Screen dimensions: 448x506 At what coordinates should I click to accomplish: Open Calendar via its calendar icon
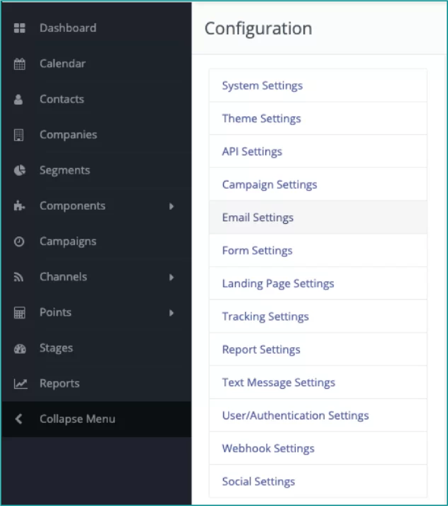(x=19, y=64)
